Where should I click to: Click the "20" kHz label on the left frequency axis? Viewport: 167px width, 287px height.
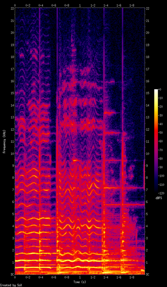[12, 33]
